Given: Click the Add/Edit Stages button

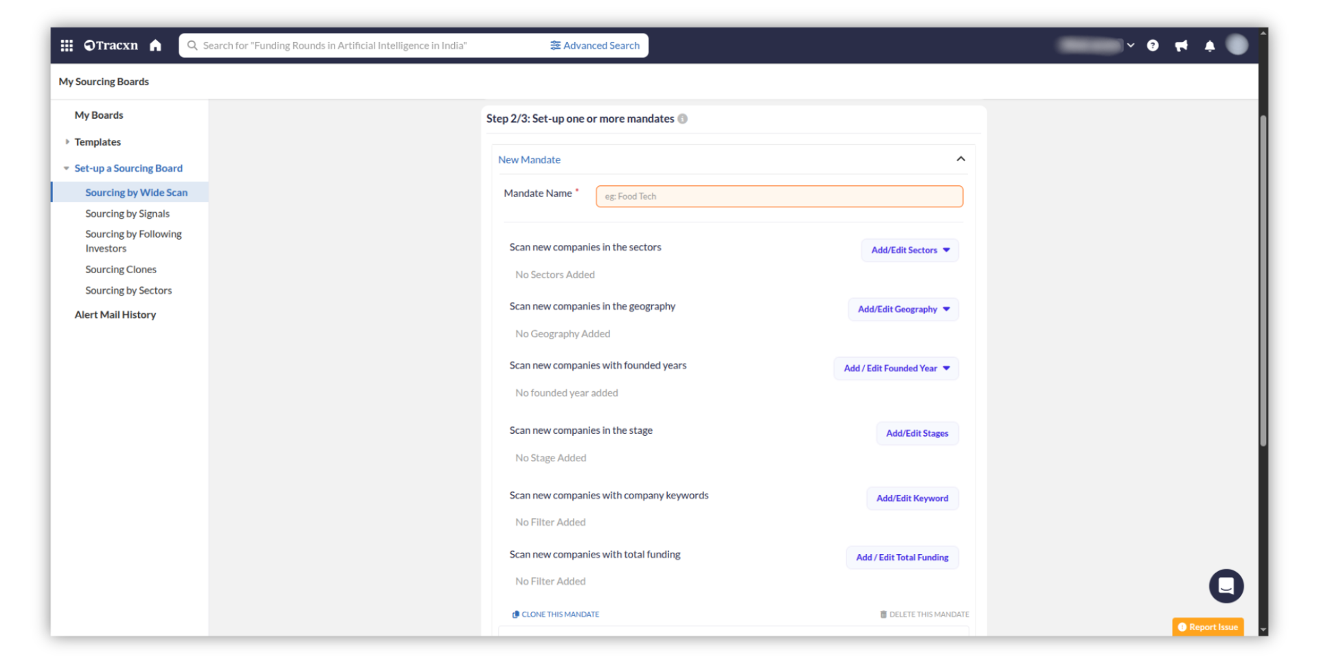Looking at the screenshot, I should (x=916, y=433).
